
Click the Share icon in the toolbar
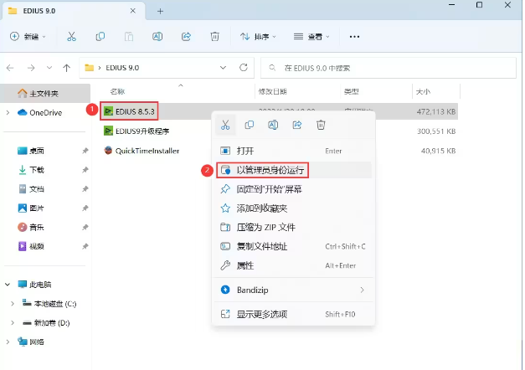click(x=186, y=37)
